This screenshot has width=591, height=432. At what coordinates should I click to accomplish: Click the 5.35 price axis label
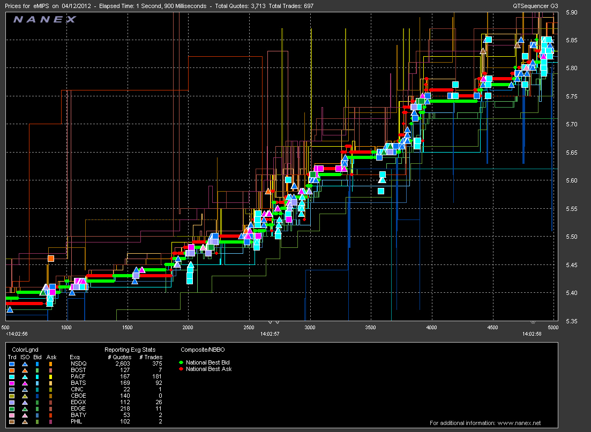point(572,321)
